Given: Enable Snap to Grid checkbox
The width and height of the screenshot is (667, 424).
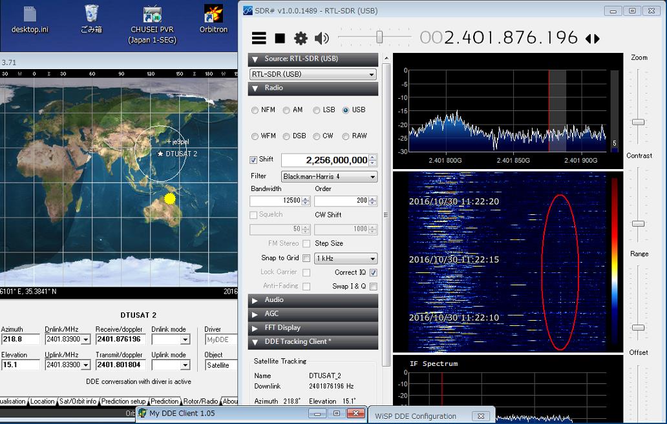Looking at the screenshot, I should [306, 258].
